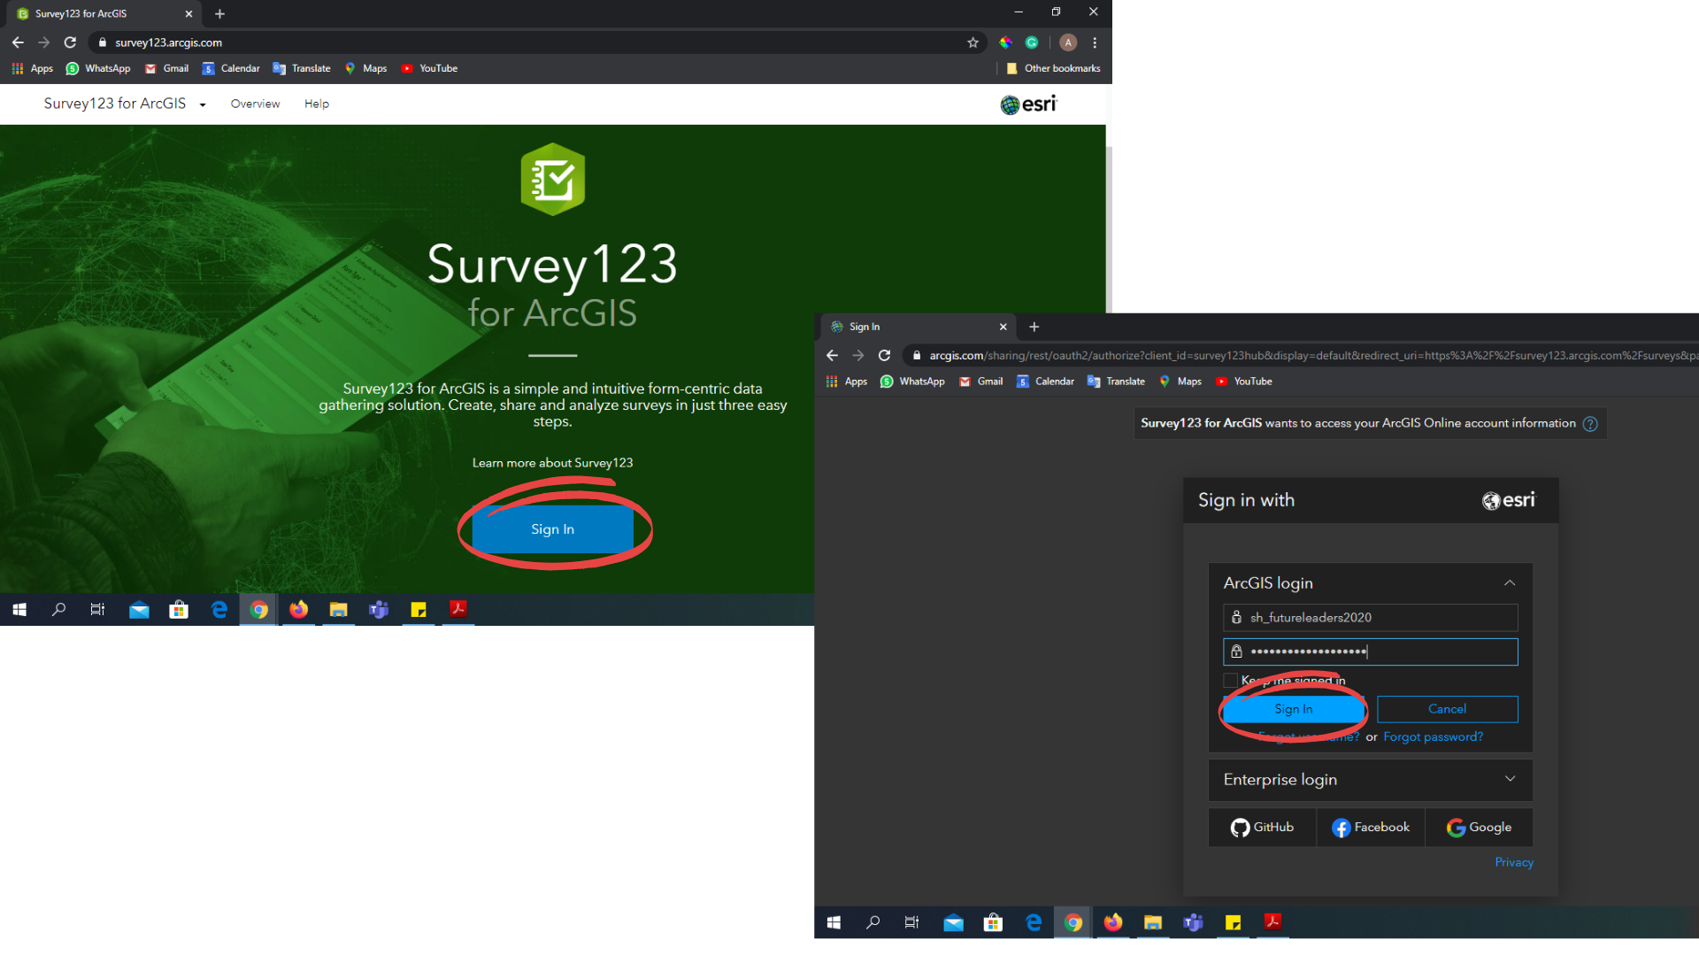Viewport: 1699px width, 956px height.
Task: Sign in with GitHub
Action: pyautogui.click(x=1262, y=828)
